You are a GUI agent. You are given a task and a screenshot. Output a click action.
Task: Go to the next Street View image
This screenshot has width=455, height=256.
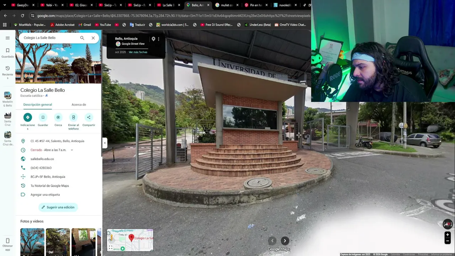point(285,241)
